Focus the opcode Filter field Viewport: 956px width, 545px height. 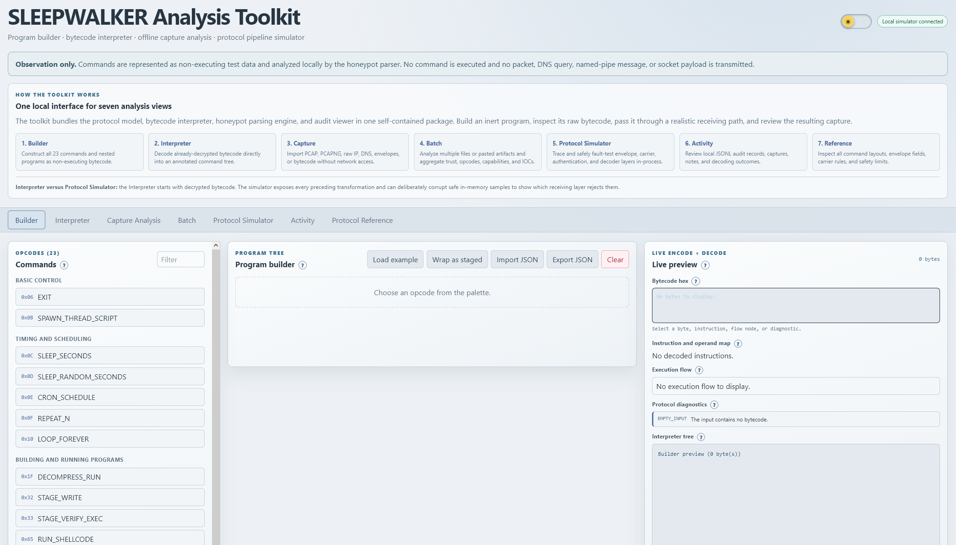[x=181, y=259]
